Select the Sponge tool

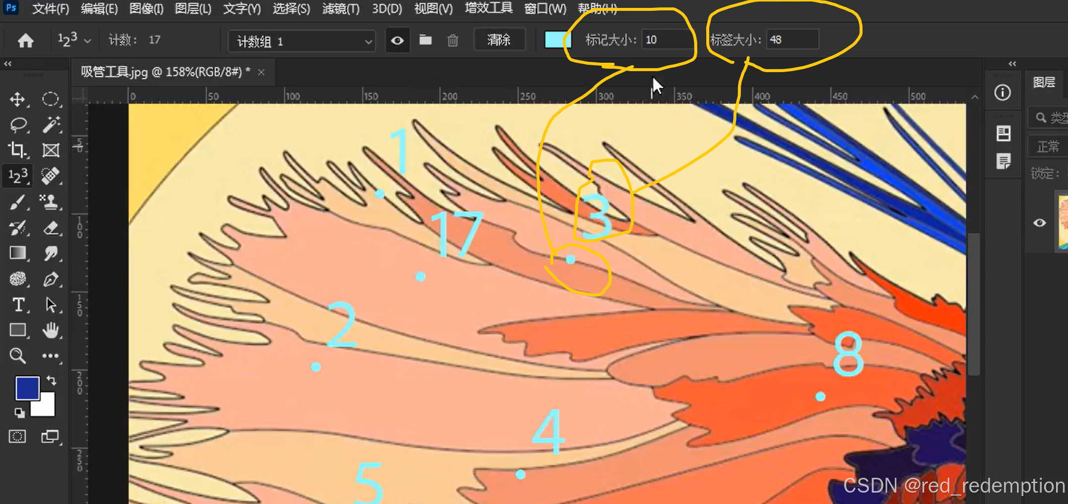coord(18,279)
